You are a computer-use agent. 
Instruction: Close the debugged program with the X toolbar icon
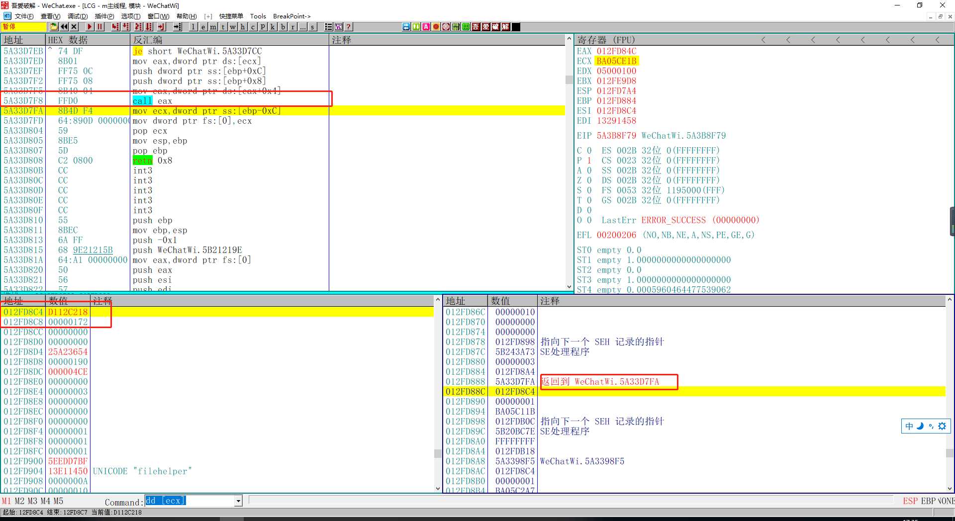point(74,27)
